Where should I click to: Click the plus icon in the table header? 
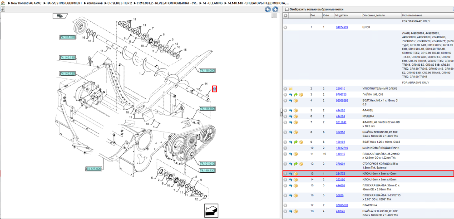pyautogui.click(x=285, y=15)
